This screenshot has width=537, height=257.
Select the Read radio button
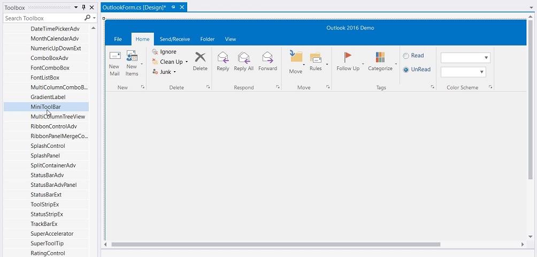tap(406, 56)
